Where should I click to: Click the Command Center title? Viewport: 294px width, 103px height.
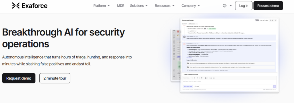[188, 20]
